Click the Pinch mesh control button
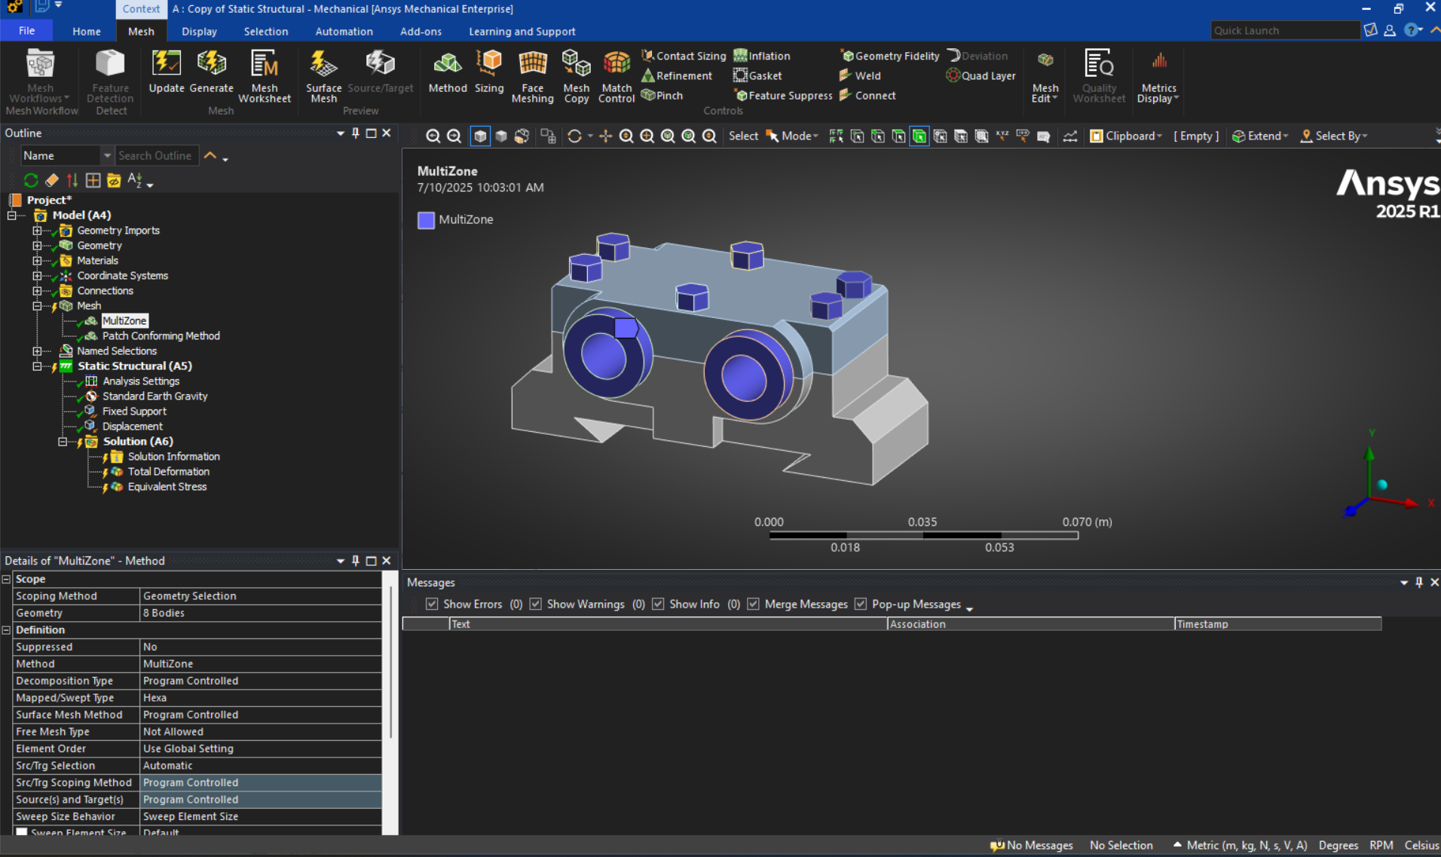Viewport: 1441px width, 857px height. pyautogui.click(x=662, y=95)
